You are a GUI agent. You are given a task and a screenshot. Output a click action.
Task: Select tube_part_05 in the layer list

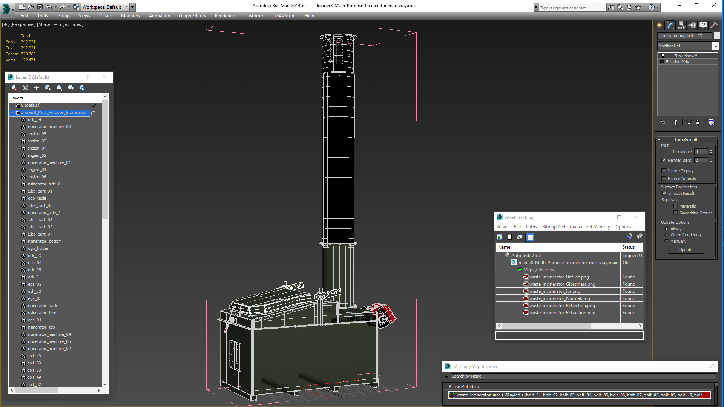(40, 205)
